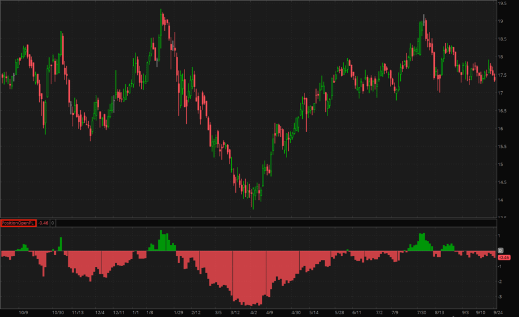Click the 10/9 date on the time axis
Image resolution: width=519 pixels, height=317 pixels.
tap(23, 312)
